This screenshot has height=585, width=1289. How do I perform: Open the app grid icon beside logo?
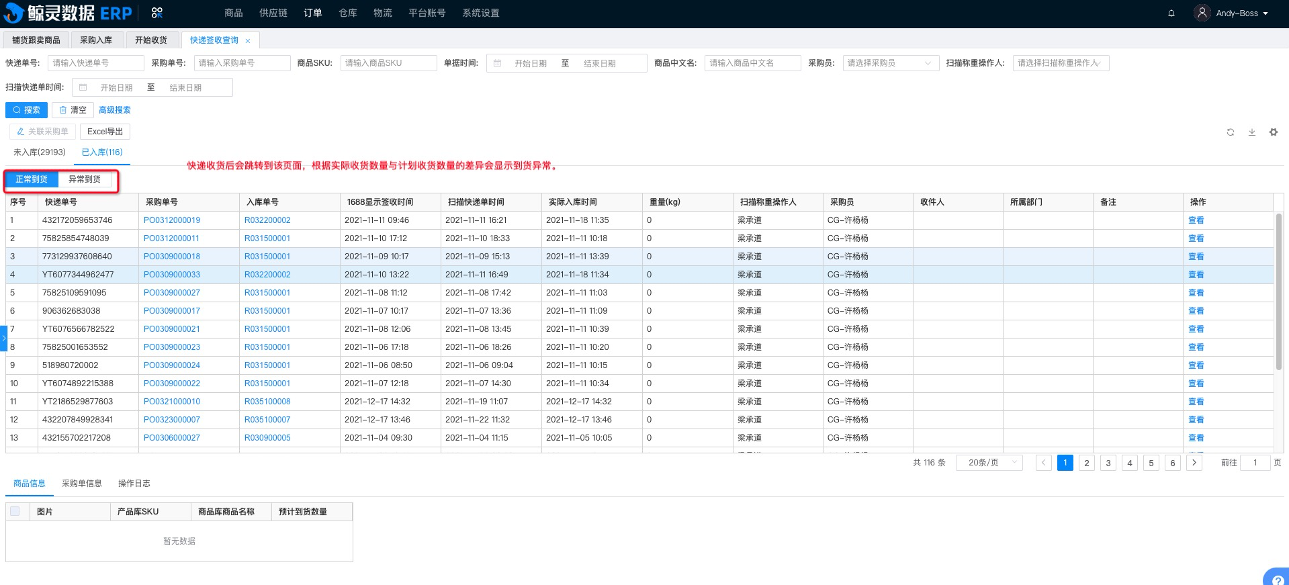(x=157, y=13)
